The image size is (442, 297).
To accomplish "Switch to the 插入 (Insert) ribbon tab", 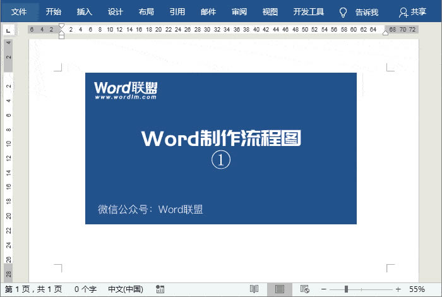I will click(84, 12).
